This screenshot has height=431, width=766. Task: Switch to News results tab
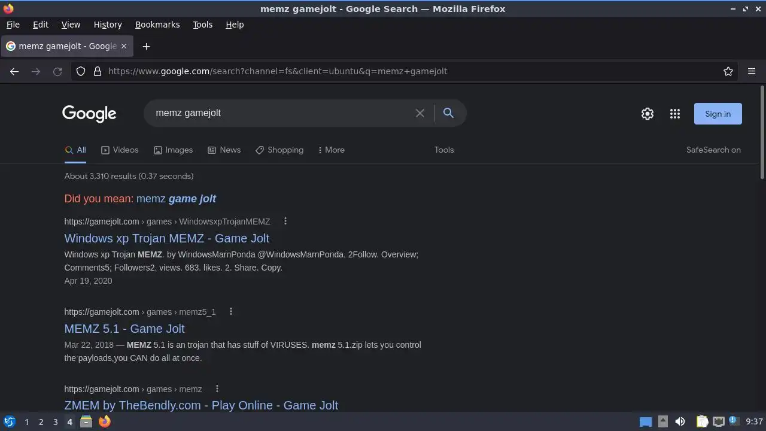pos(224,150)
